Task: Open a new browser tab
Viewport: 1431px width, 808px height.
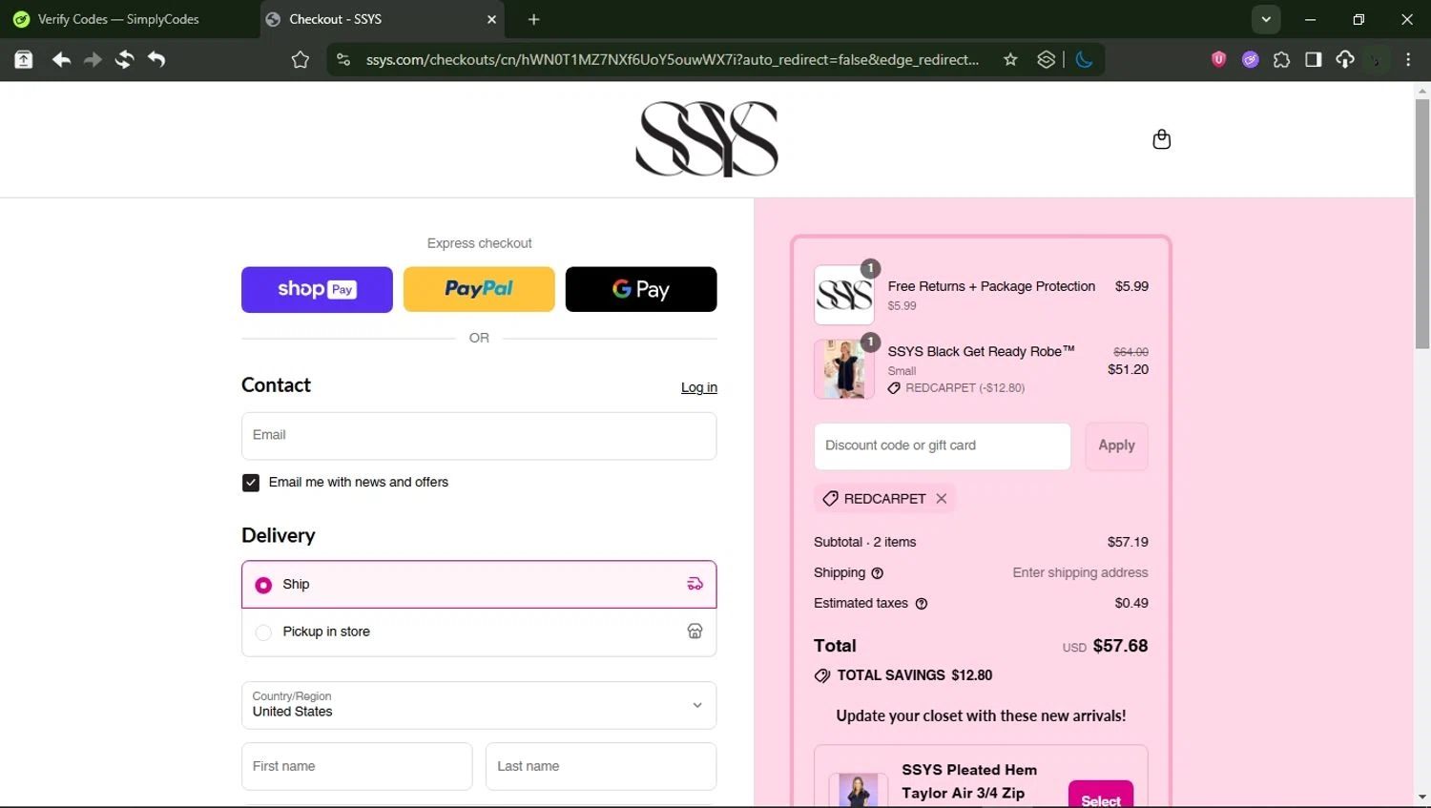Action: pyautogui.click(x=533, y=19)
